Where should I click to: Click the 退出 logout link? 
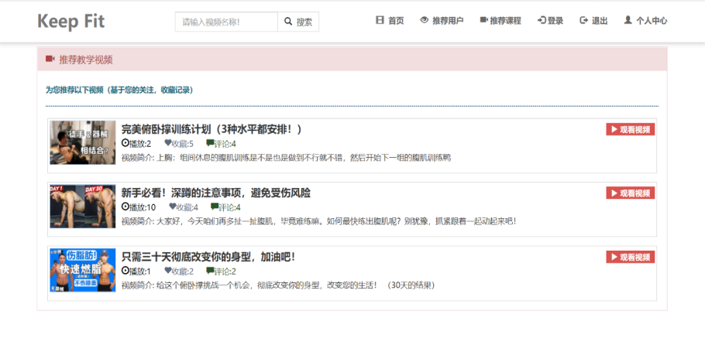pos(594,21)
